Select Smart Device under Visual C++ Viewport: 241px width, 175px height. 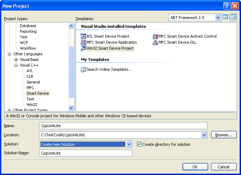(x=38, y=93)
